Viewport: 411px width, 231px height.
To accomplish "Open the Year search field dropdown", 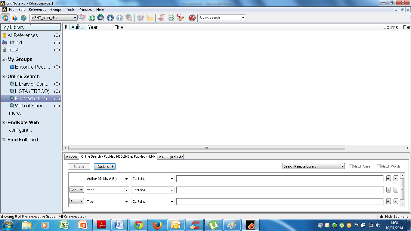I will (x=107, y=190).
